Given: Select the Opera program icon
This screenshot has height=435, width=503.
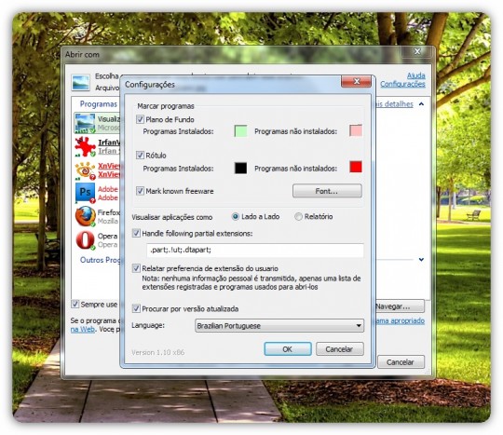Looking at the screenshot, I should point(86,240).
